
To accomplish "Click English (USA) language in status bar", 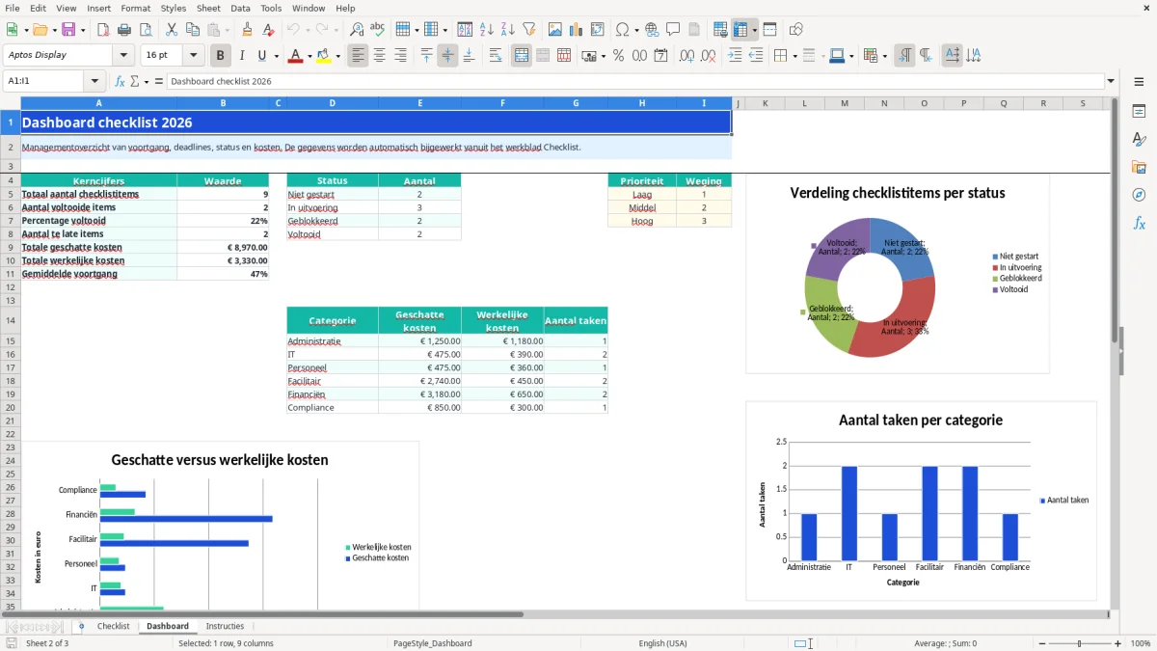I will (662, 643).
